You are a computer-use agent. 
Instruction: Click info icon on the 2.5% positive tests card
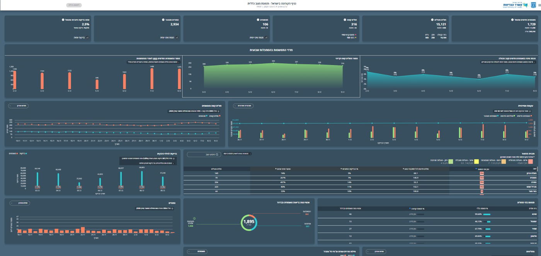pos(63,19)
